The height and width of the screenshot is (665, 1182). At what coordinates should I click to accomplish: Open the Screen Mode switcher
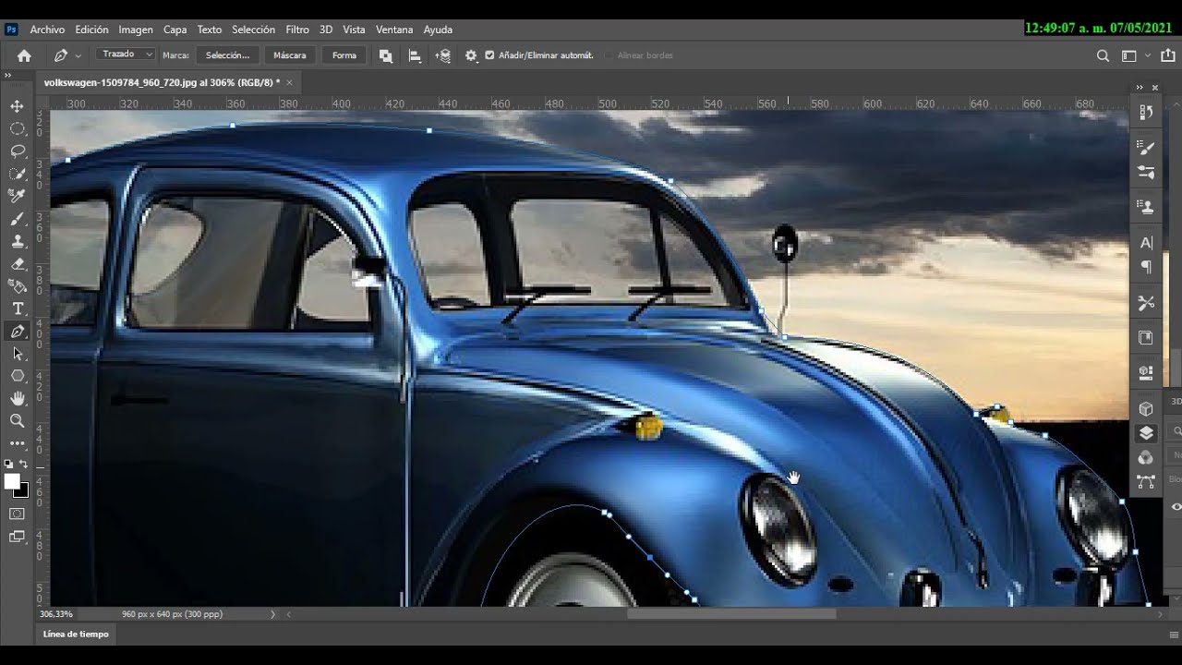18,536
